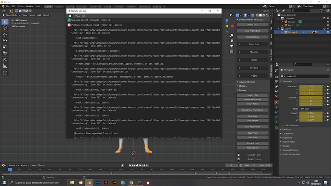The width and height of the screenshot is (331, 186).
Task: Open the Object Constraints properties tab
Action: (276, 112)
